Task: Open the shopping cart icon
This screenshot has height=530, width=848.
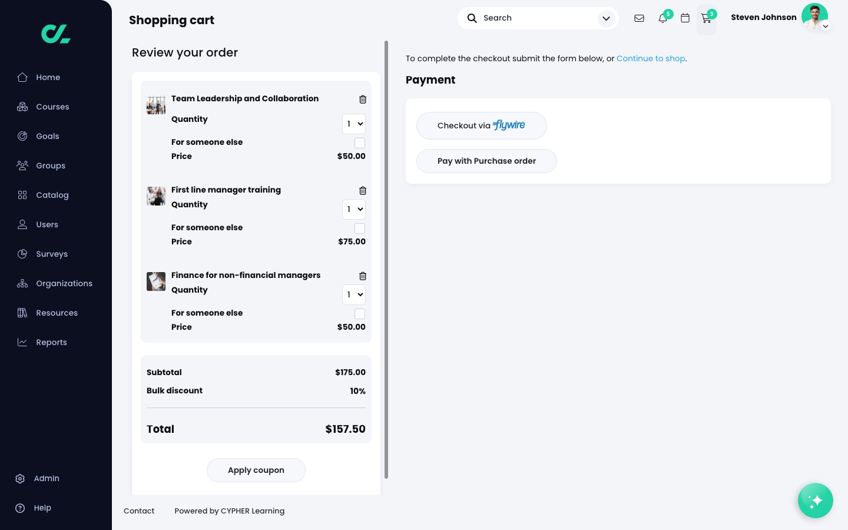Action: 706,19
